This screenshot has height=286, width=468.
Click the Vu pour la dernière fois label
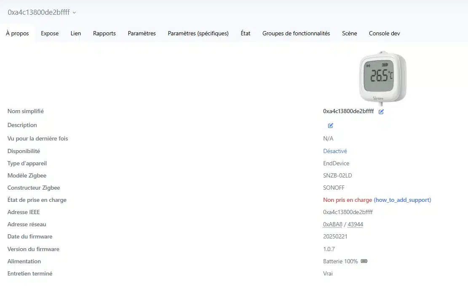point(37,138)
